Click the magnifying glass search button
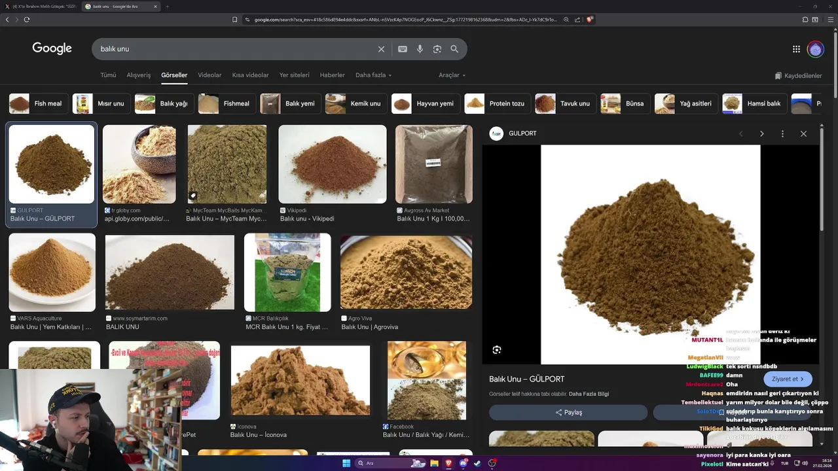Screen dimensions: 838x471 454,49
